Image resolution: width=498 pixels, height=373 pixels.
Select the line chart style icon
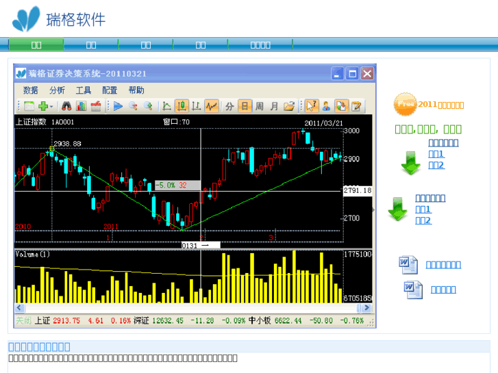(166, 106)
